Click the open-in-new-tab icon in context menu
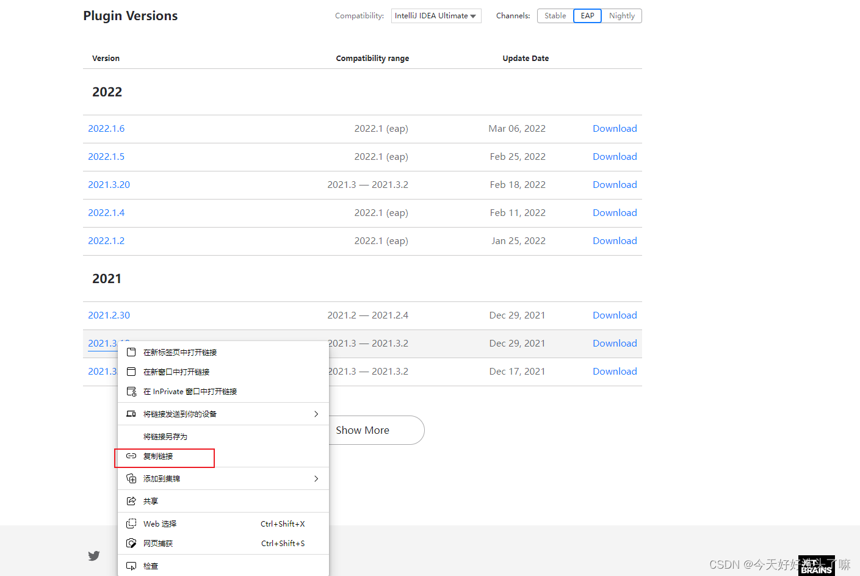This screenshot has height=576, width=860. click(131, 352)
